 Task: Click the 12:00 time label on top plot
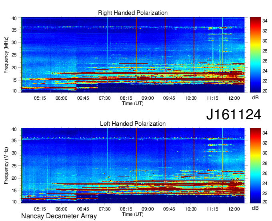pos(234,98)
